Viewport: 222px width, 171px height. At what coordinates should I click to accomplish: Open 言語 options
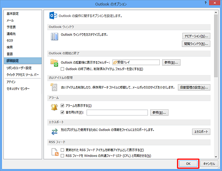23,54
